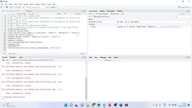Open File Explorer from taskbar
This screenshot has width=192, height=108.
[88, 105]
